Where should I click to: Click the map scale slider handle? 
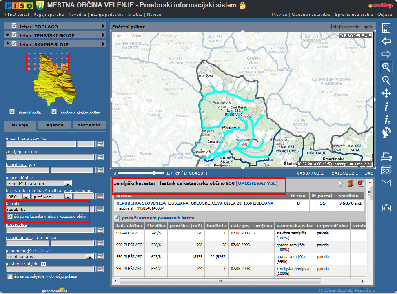coord(154,173)
